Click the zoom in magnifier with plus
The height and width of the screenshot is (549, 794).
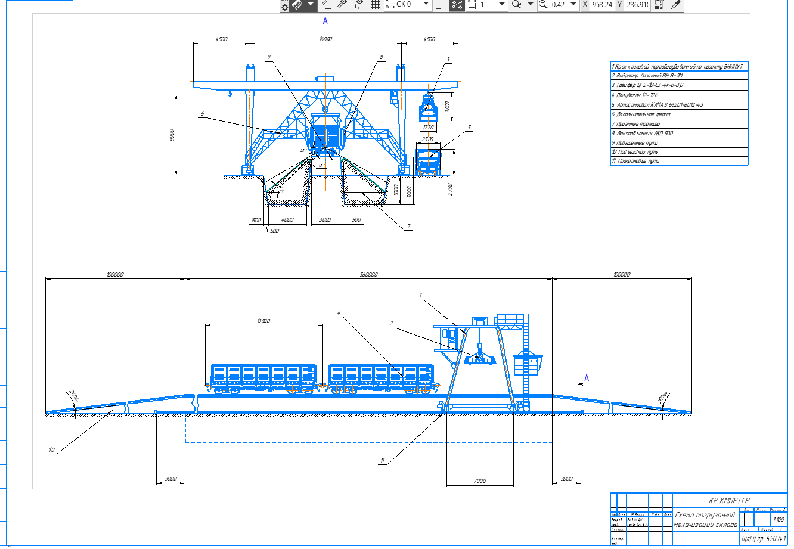pos(543,5)
